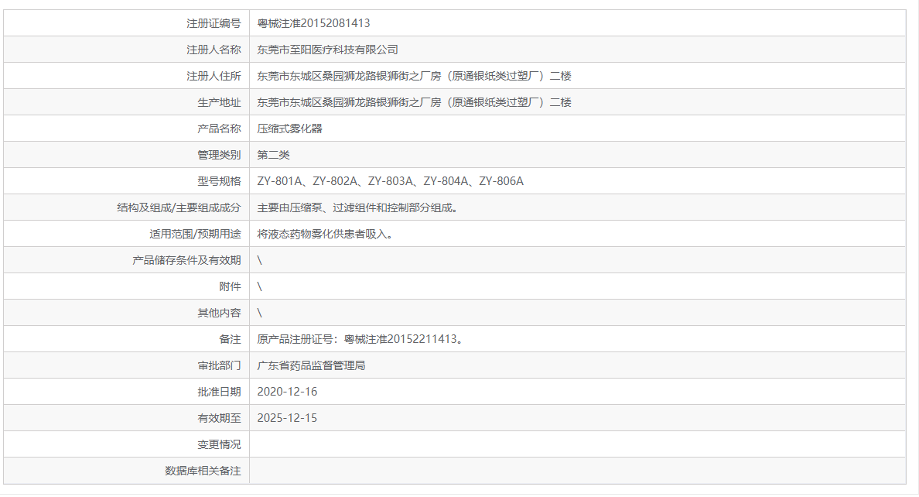This screenshot has width=919, height=497.
Task: Click the remark text 原产品注册证号：粤械注准20152211413
Action: 360,339
